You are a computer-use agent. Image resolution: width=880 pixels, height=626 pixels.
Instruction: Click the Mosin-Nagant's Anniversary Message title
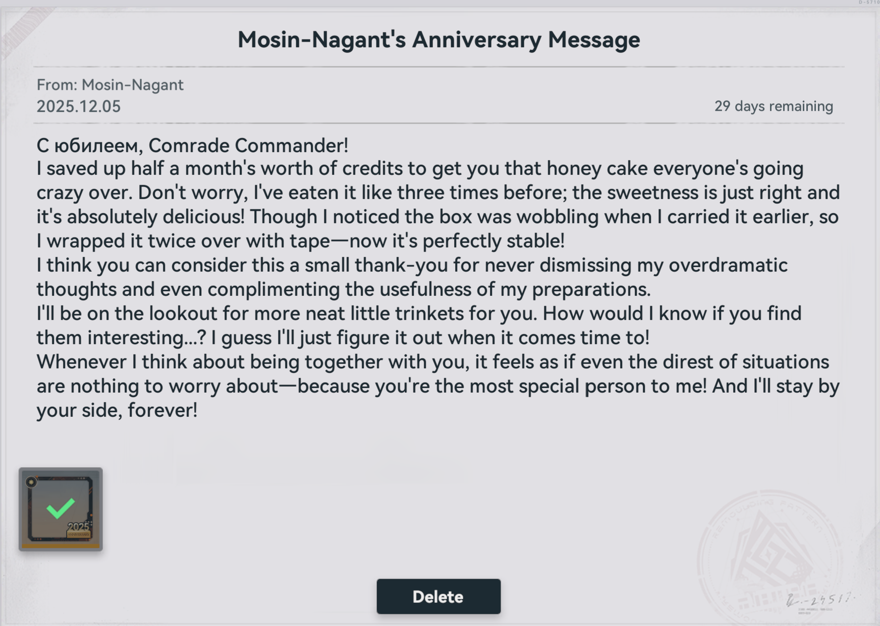click(x=438, y=40)
